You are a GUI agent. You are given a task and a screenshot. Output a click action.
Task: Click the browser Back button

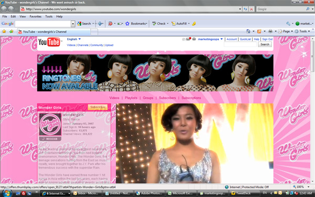pyautogui.click(x=4, y=9)
